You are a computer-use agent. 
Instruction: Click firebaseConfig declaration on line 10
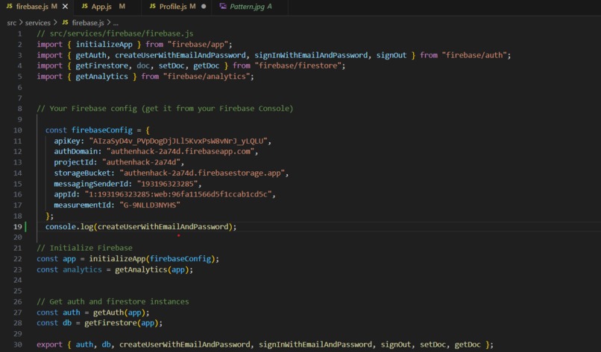(x=102, y=130)
